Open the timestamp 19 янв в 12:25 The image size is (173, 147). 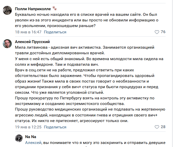28,127
